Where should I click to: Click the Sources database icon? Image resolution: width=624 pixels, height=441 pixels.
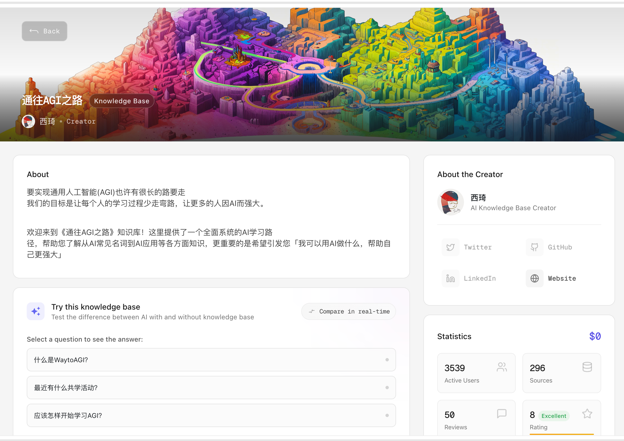[x=587, y=367]
